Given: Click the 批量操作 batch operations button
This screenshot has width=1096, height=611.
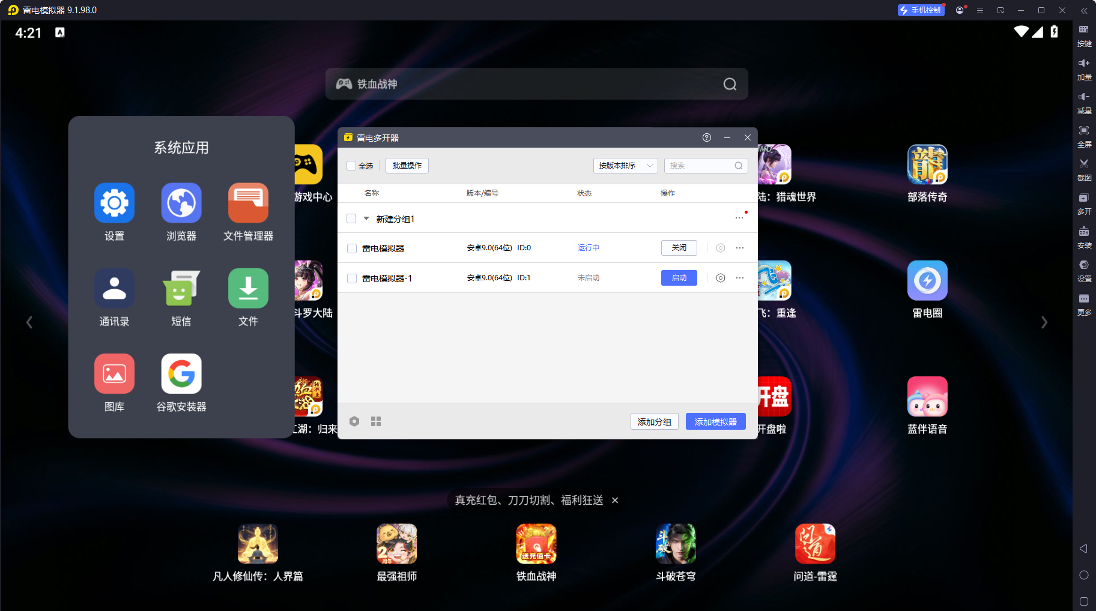Looking at the screenshot, I should pyautogui.click(x=407, y=166).
